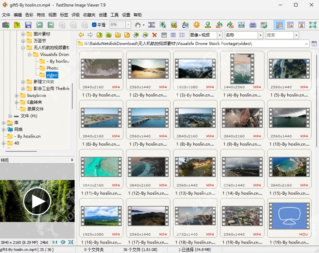Select the 1 (11) turquoise water thumbnail

coord(101,167)
